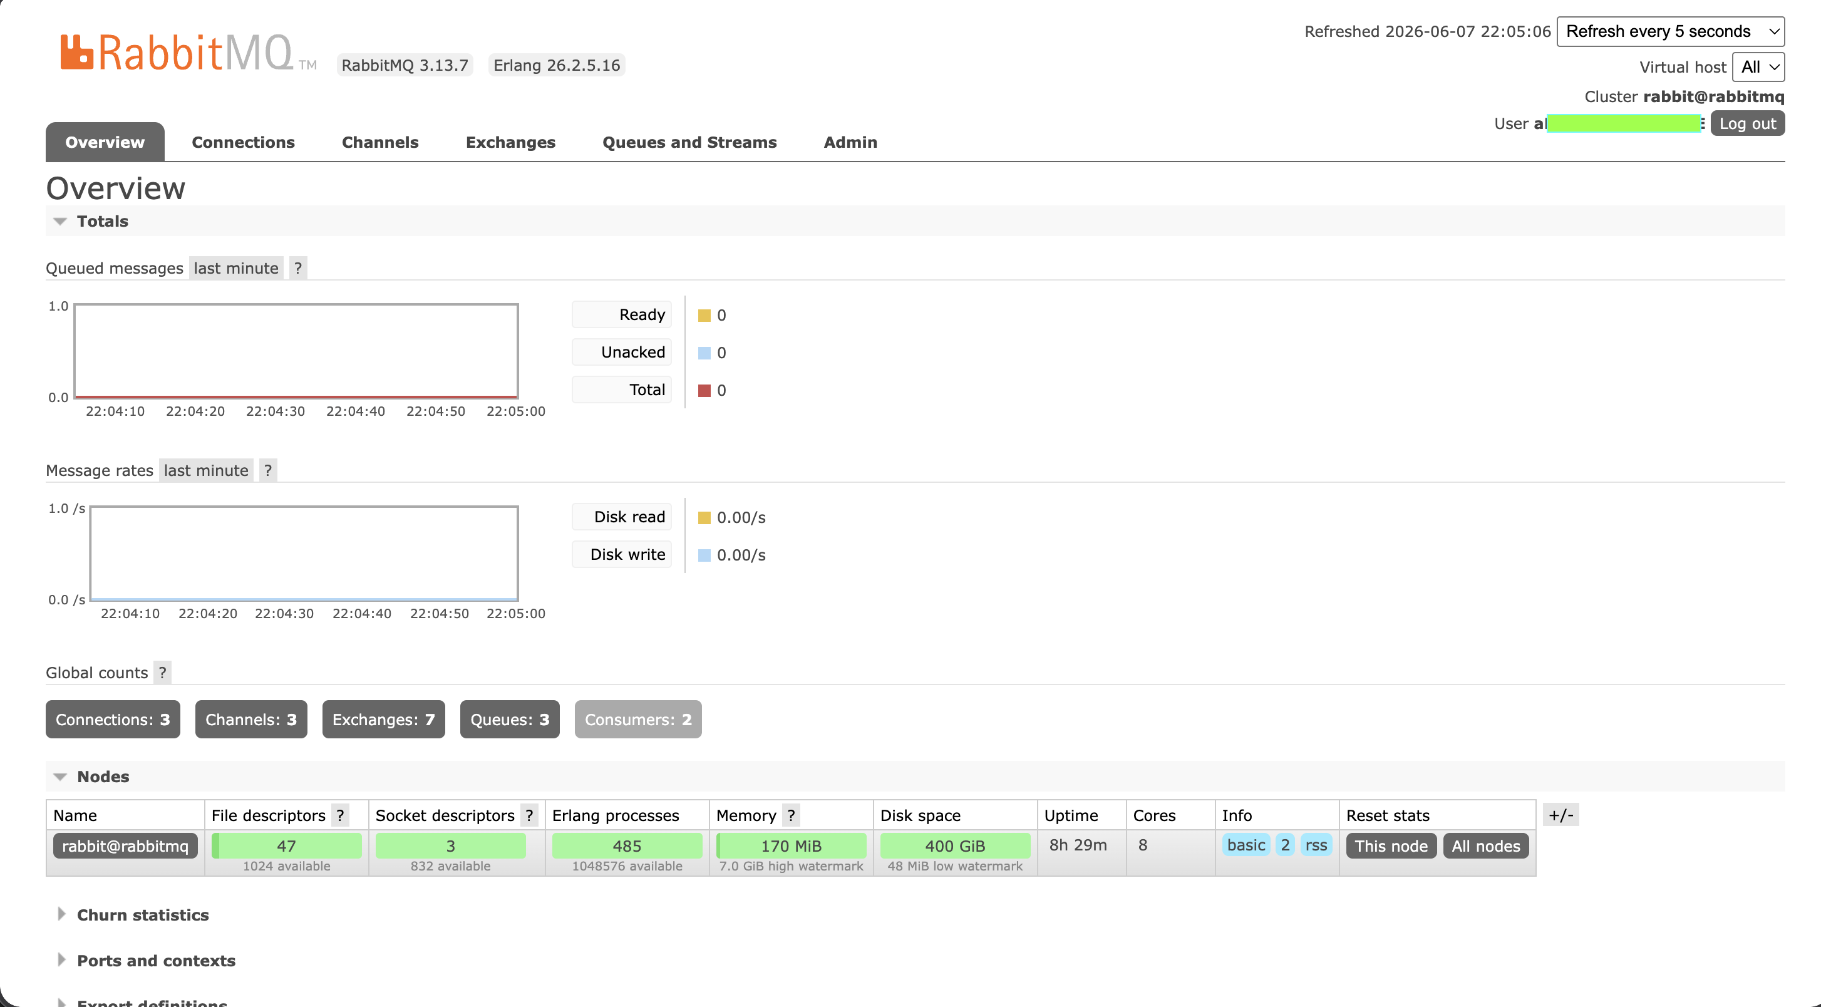Switch to the Exchanges tab
This screenshot has height=1007, width=1821.
(x=510, y=142)
